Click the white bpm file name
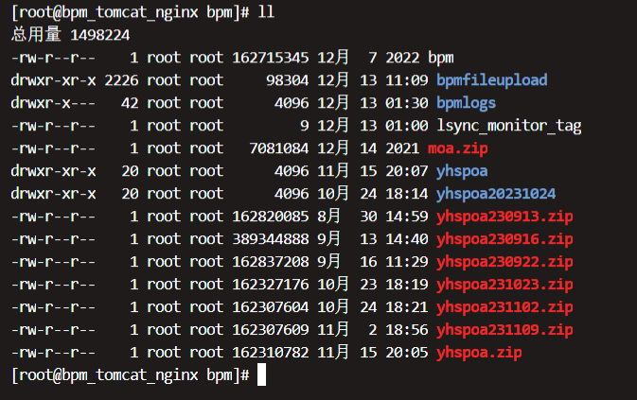This screenshot has height=400, width=637. click(x=441, y=58)
